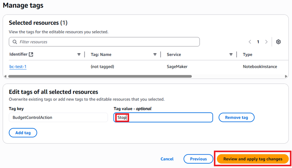Remove the BudgetControlAction tag
The height and width of the screenshot is (168, 292).
[x=237, y=117]
